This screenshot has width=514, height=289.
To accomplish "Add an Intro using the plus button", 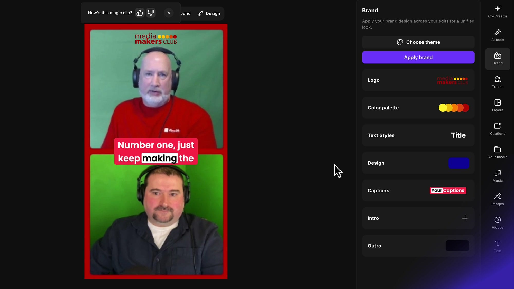I will coord(465,218).
